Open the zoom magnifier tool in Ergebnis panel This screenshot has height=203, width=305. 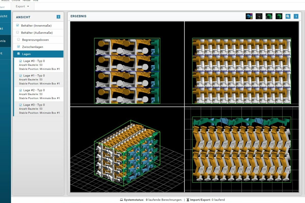coord(288,16)
